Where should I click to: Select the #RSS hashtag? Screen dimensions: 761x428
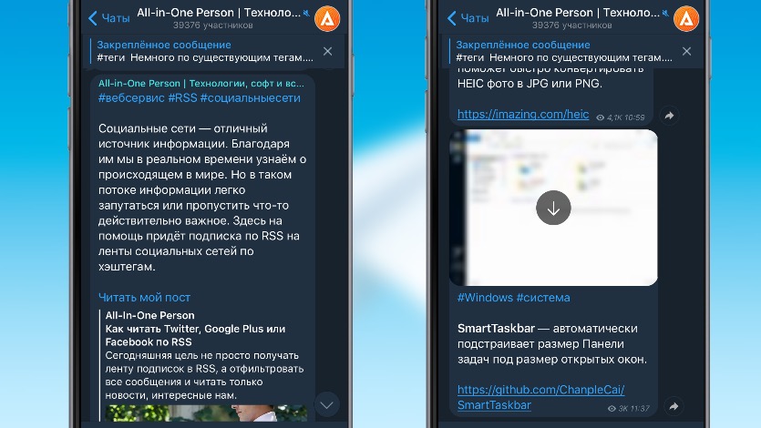pos(182,98)
